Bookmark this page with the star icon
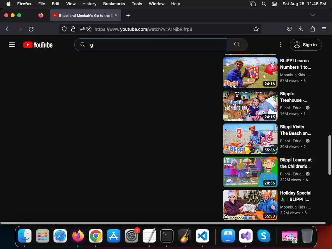 point(256,29)
